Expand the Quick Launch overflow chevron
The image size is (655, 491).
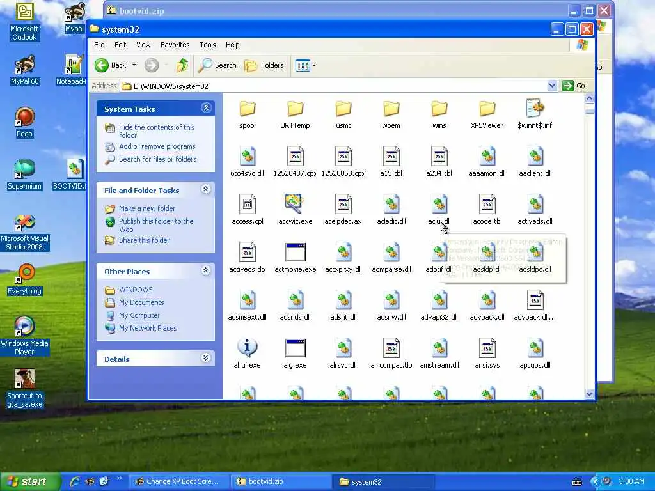tap(120, 478)
